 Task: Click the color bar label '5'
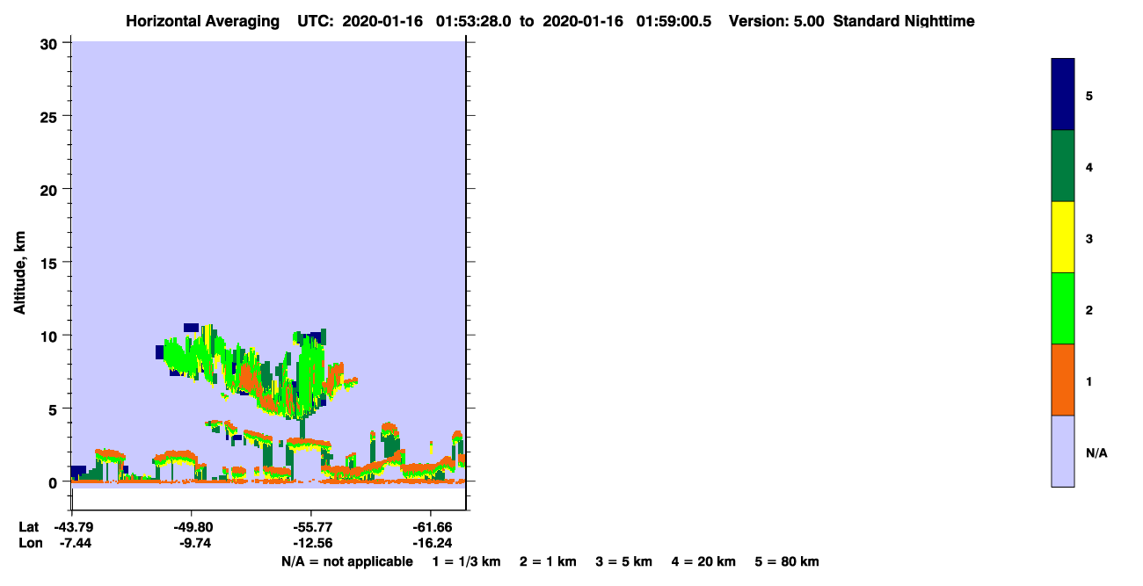point(1089,95)
